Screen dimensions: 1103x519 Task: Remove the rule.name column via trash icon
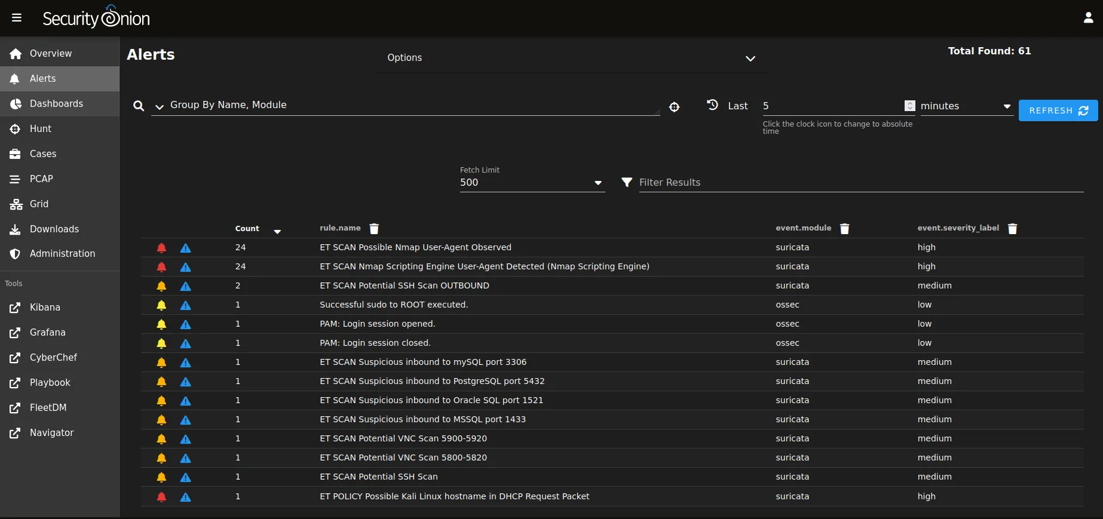[x=374, y=229]
